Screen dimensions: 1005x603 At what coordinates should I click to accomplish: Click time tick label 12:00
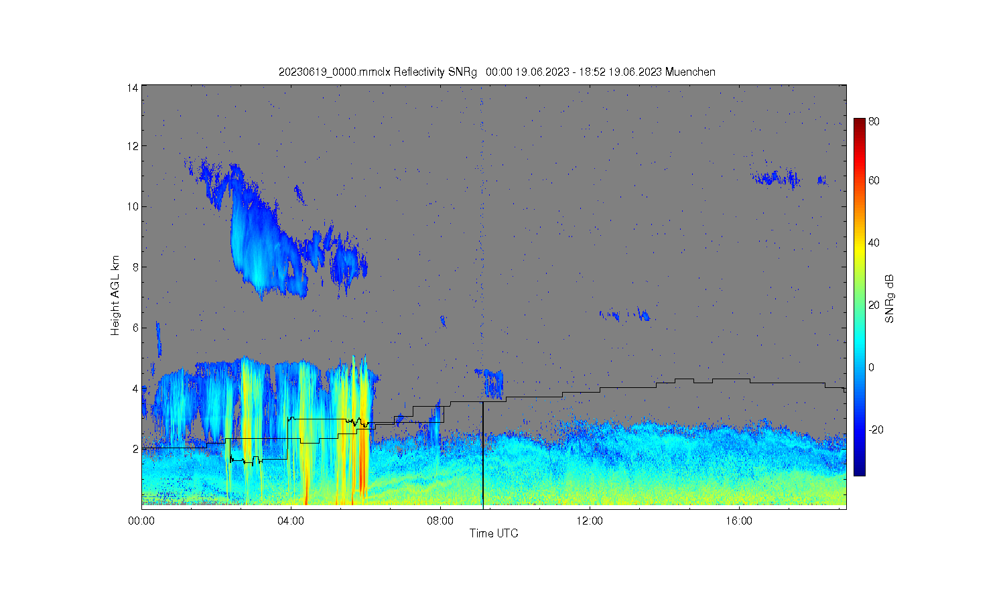(590, 521)
